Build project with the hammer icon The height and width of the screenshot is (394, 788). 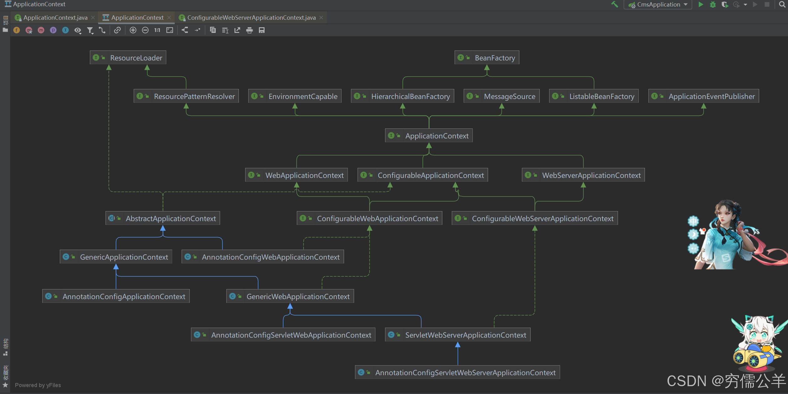coord(615,4)
